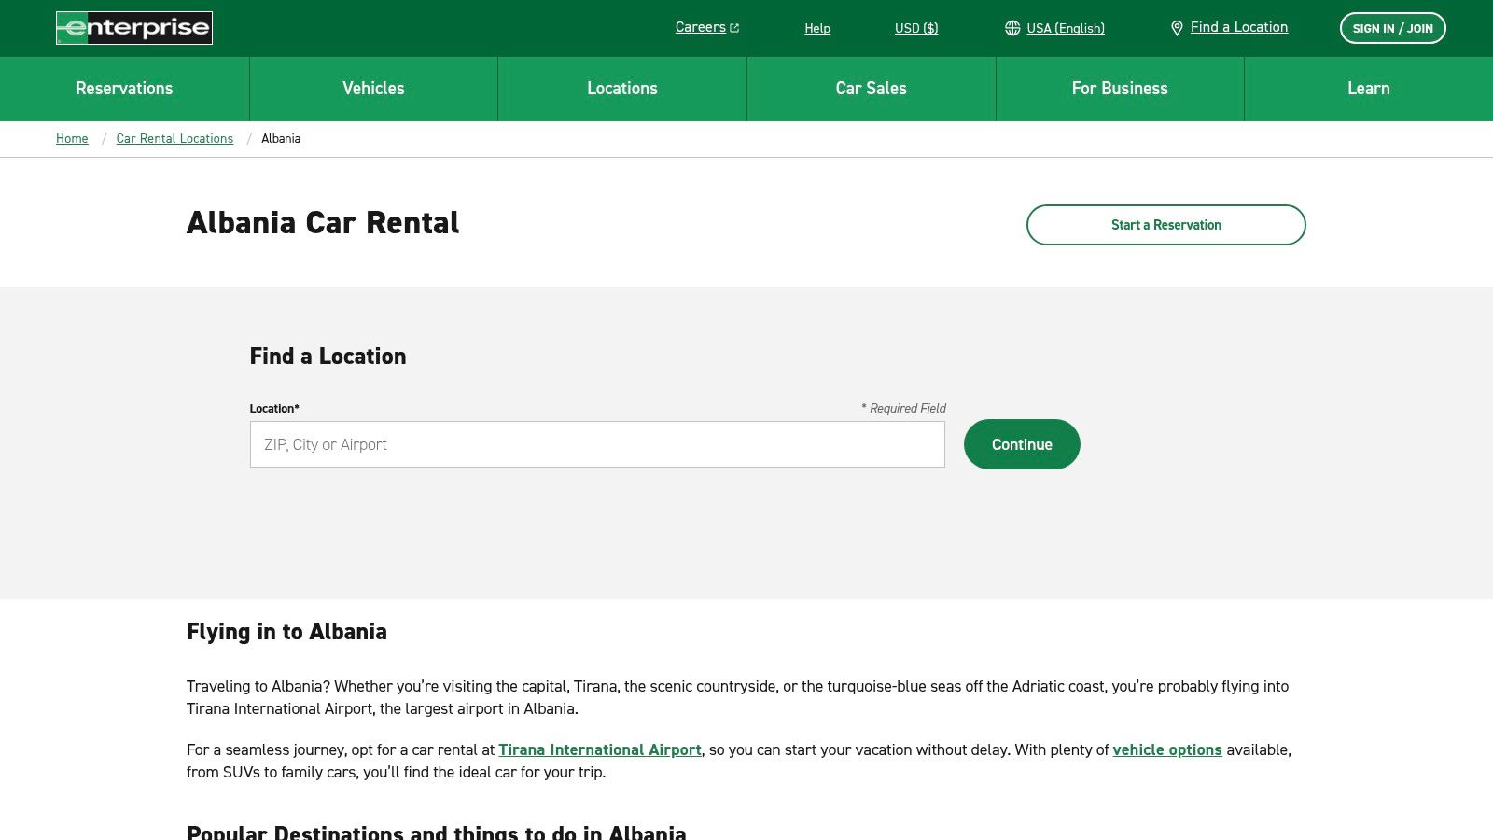Click the SIGN IN / JOIN button
1493x840 pixels.
(x=1393, y=28)
